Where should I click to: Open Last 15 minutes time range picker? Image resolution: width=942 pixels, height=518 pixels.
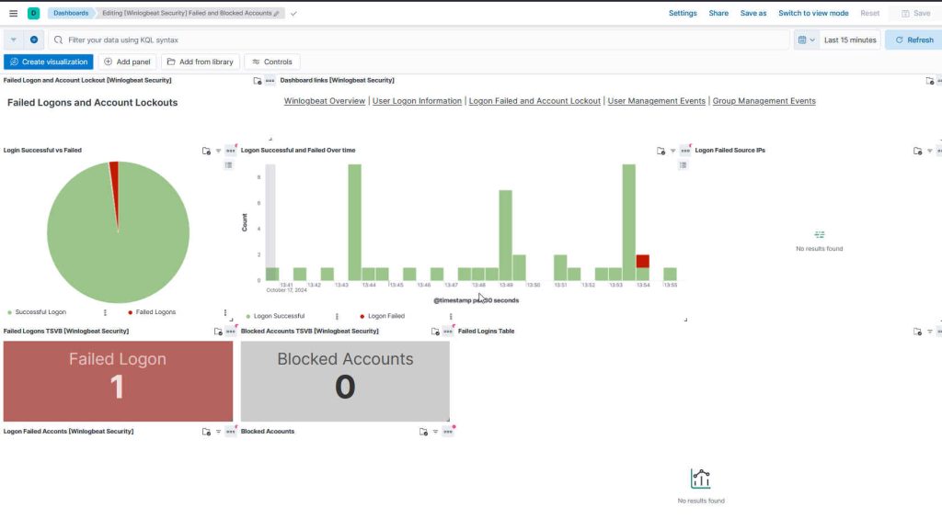click(849, 40)
